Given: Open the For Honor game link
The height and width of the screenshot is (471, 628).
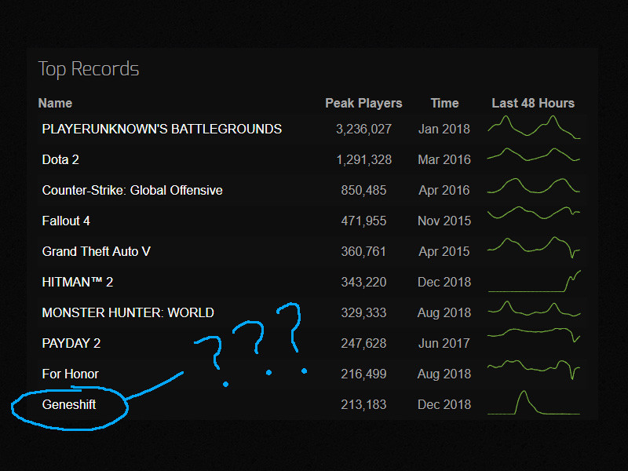Looking at the screenshot, I should point(70,374).
